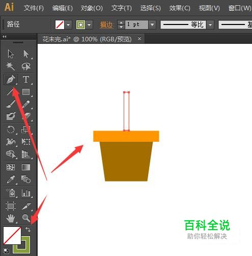
Task: Open the 描边 stroke panel link
Action: [x=106, y=25]
